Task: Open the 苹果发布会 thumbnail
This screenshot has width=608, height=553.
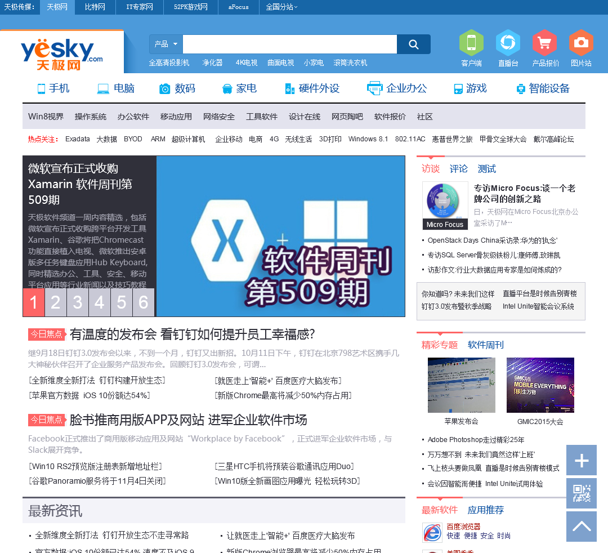Action: click(x=462, y=385)
